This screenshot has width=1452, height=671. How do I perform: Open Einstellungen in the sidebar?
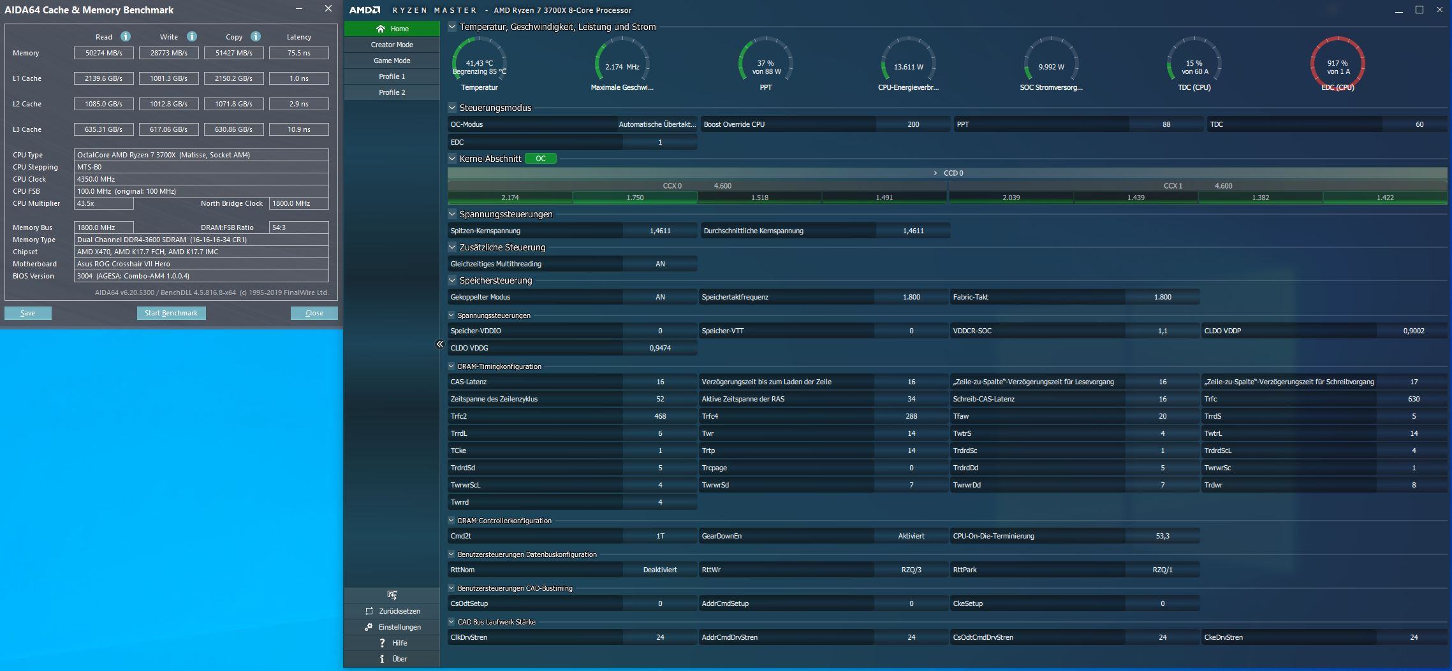392,627
